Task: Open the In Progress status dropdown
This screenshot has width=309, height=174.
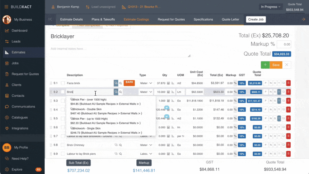Action: click(270, 7)
